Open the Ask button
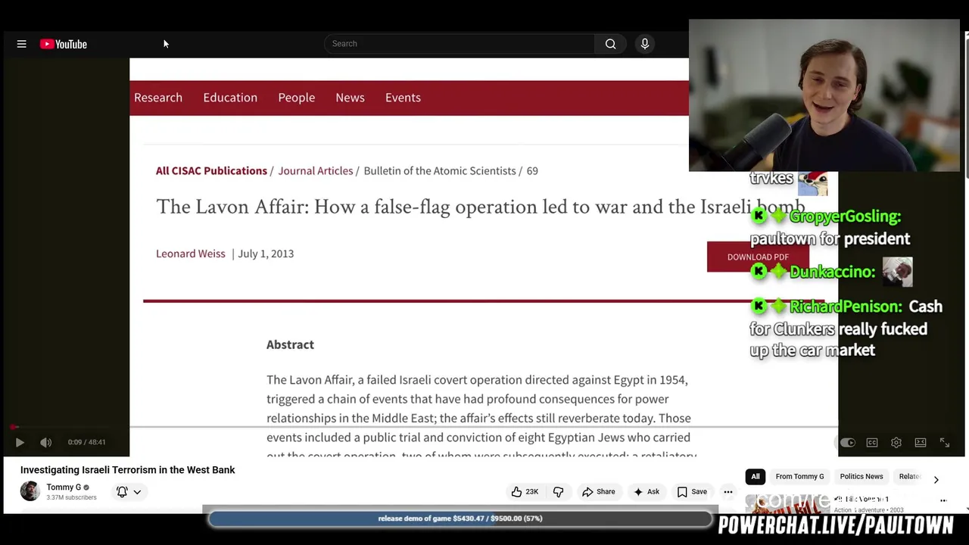 pos(646,492)
